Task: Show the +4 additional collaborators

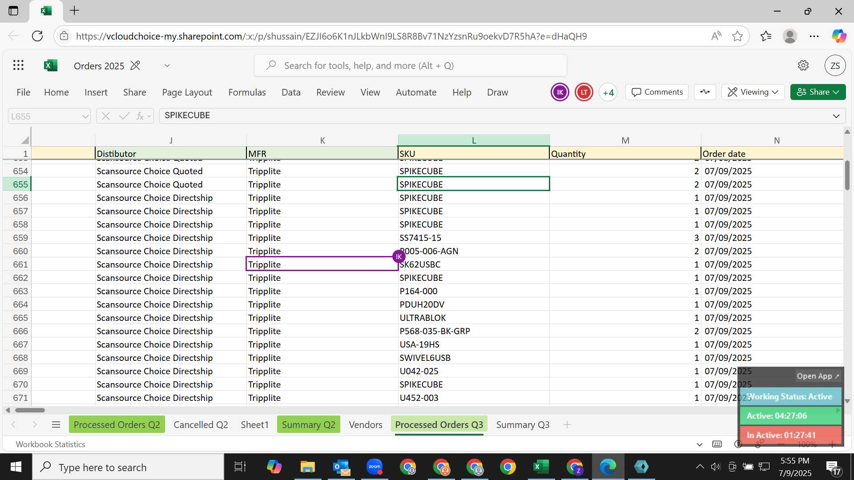Action: (x=608, y=92)
